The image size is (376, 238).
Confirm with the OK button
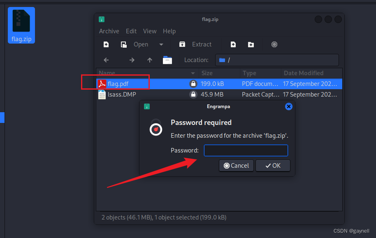click(273, 166)
